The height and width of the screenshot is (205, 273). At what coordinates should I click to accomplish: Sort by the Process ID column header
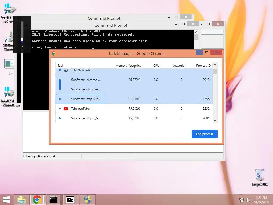click(x=199, y=66)
